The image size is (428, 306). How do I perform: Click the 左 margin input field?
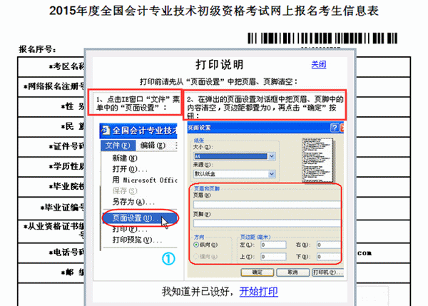(272, 245)
